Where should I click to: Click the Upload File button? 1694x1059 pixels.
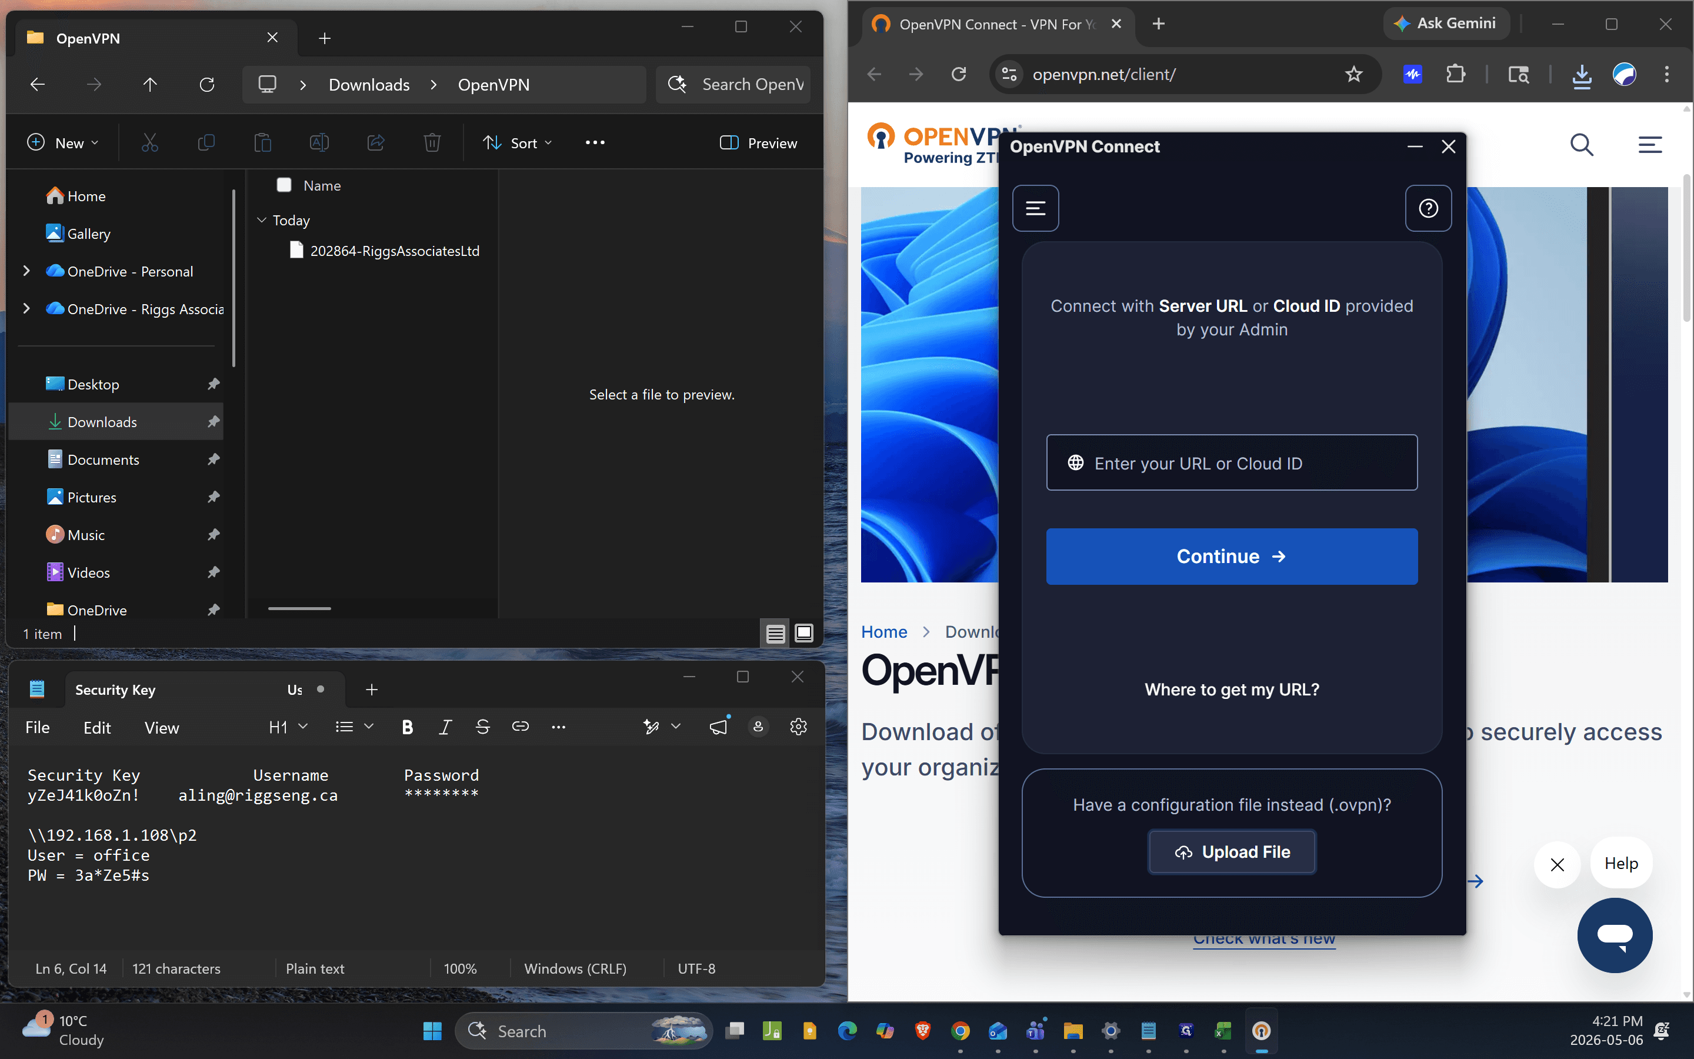pyautogui.click(x=1232, y=852)
